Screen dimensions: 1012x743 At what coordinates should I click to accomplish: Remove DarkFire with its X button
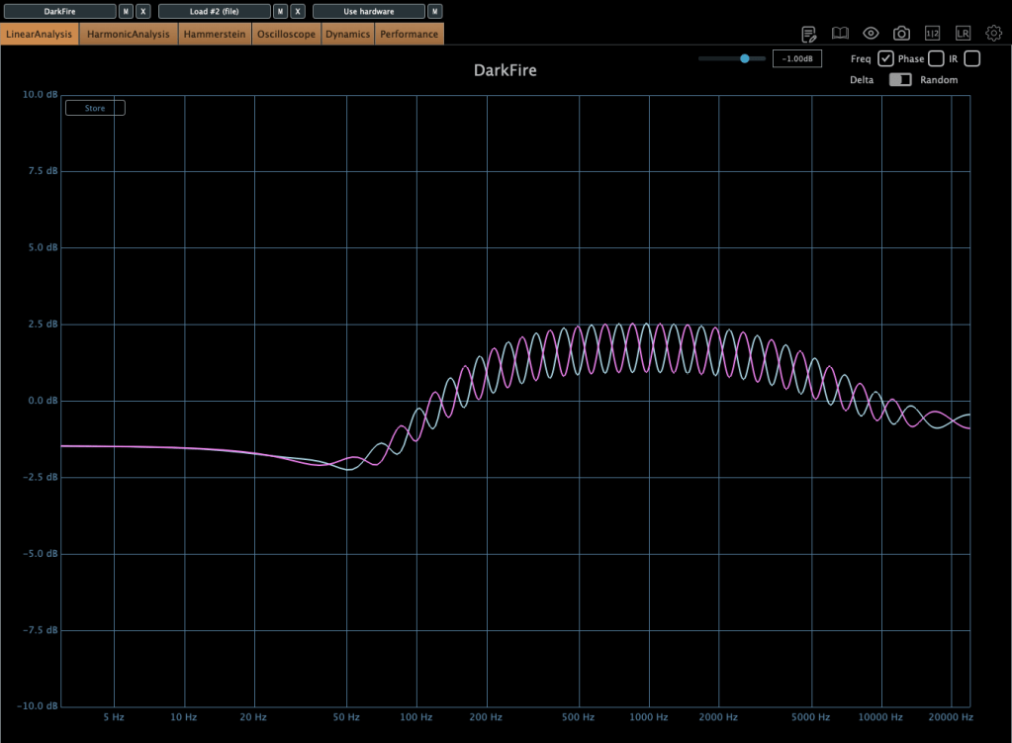143,12
